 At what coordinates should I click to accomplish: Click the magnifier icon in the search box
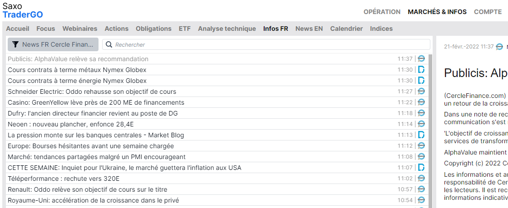[109, 45]
